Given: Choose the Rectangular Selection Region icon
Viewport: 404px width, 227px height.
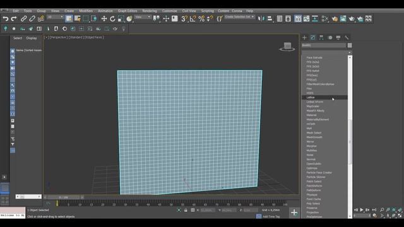Looking at the screenshot, I should click(86, 18).
